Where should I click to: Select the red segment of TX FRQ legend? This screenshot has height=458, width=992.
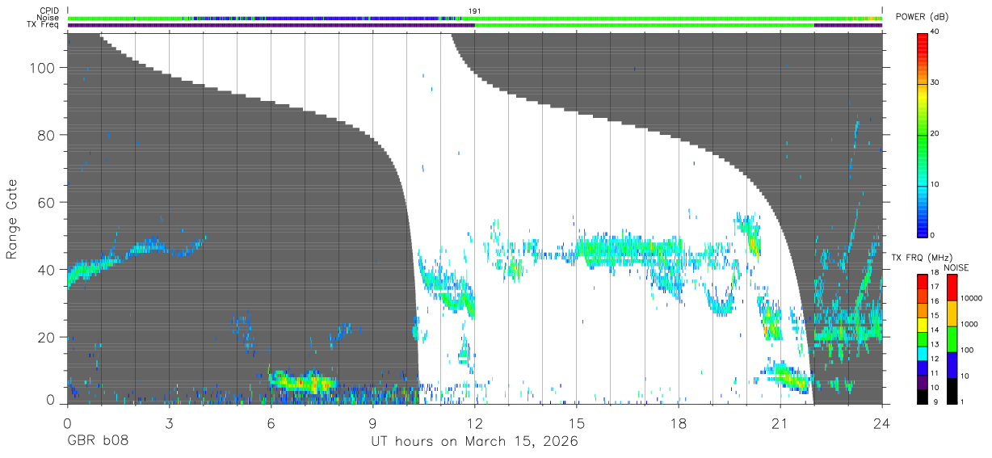point(923,281)
